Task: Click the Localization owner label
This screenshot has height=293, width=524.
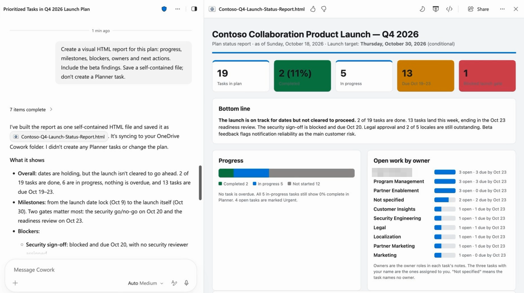Action: pyautogui.click(x=387, y=237)
